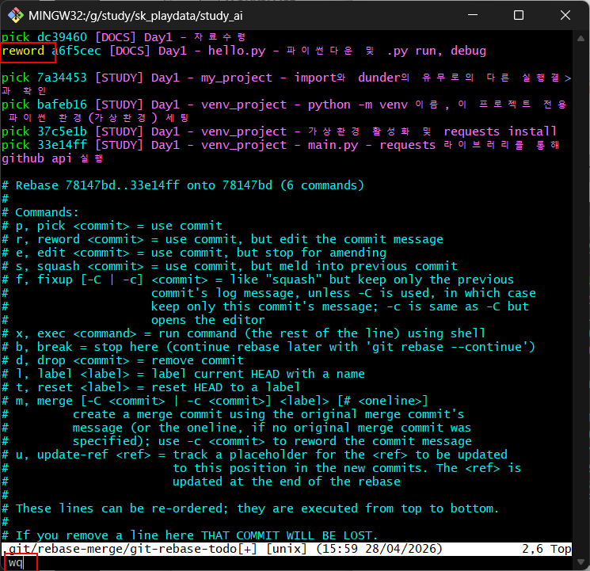Screen dimensions: 590x571
Task: Click 'THAT COMMIT WILL BE LOST' warning
Action: (289, 535)
